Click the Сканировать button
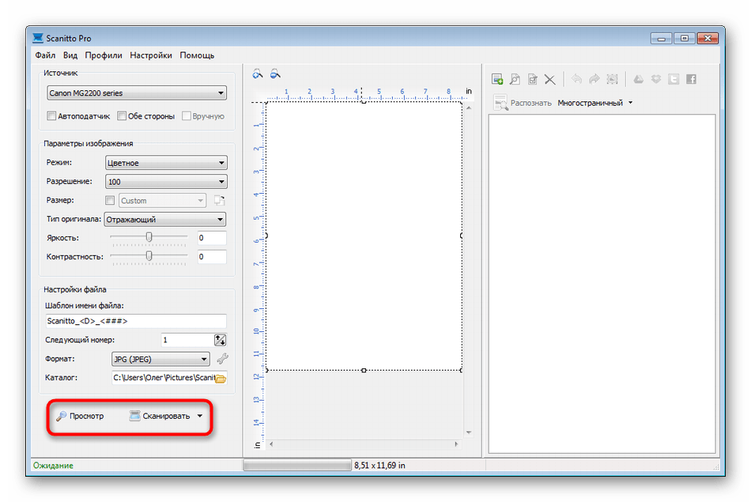 [x=160, y=416]
